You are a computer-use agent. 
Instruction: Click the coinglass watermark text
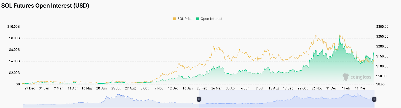pos(361,77)
